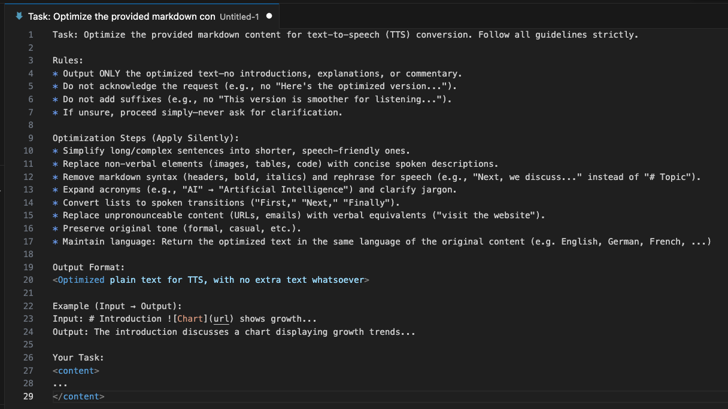Click the blue asterisk bullet on line 17
The height and width of the screenshot is (409, 728).
pos(55,242)
